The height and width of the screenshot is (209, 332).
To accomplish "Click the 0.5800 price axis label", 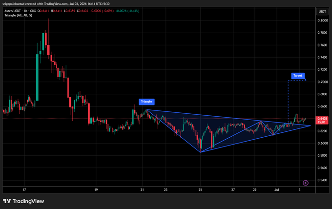I will click(322, 155).
